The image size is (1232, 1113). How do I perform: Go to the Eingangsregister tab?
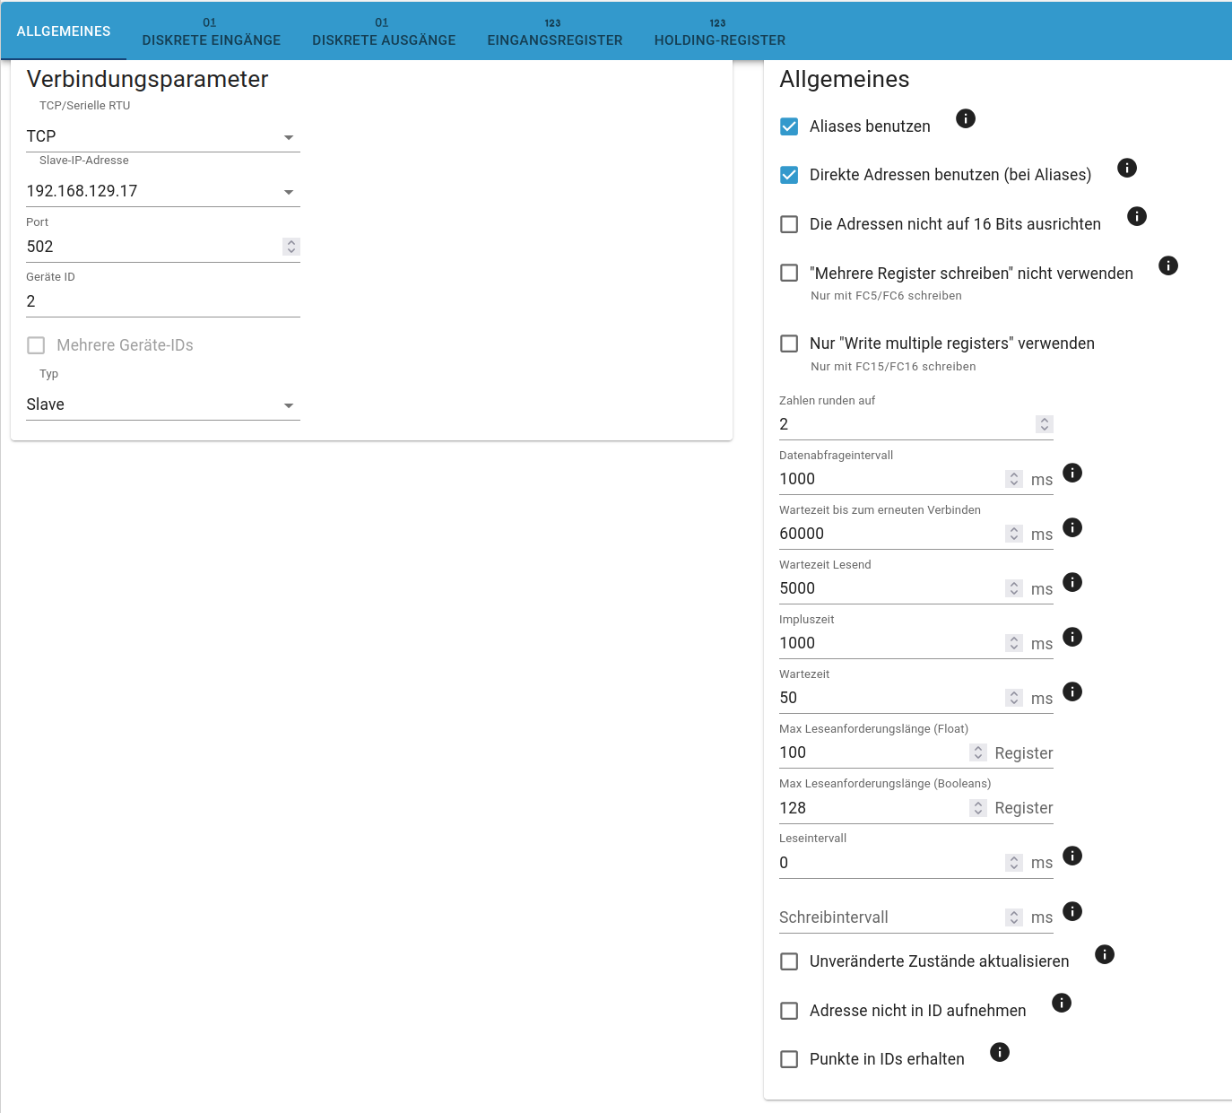(554, 32)
